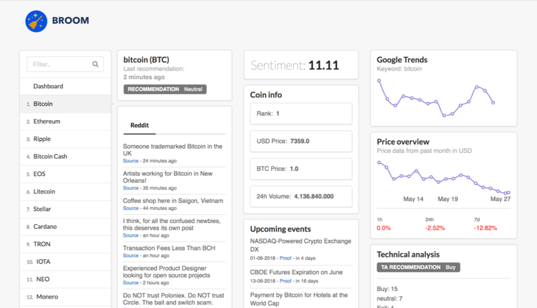Click the 'May 19' chart axis label
The height and width of the screenshot is (308, 537).
click(x=447, y=199)
